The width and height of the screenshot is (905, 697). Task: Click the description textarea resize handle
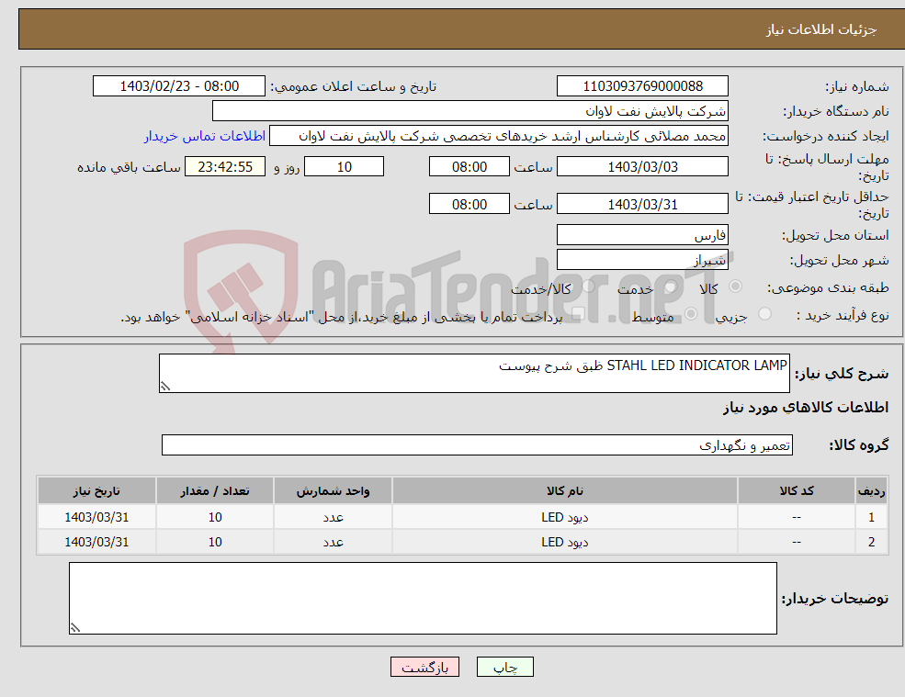[165, 387]
